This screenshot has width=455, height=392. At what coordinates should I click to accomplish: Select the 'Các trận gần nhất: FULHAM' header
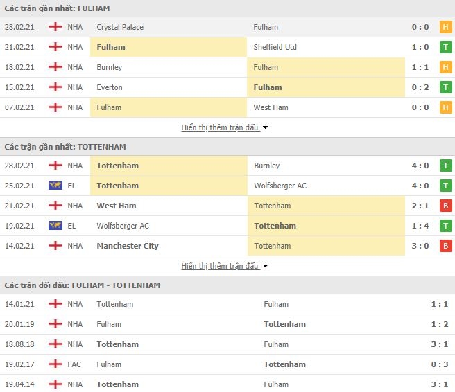[x=227, y=8]
